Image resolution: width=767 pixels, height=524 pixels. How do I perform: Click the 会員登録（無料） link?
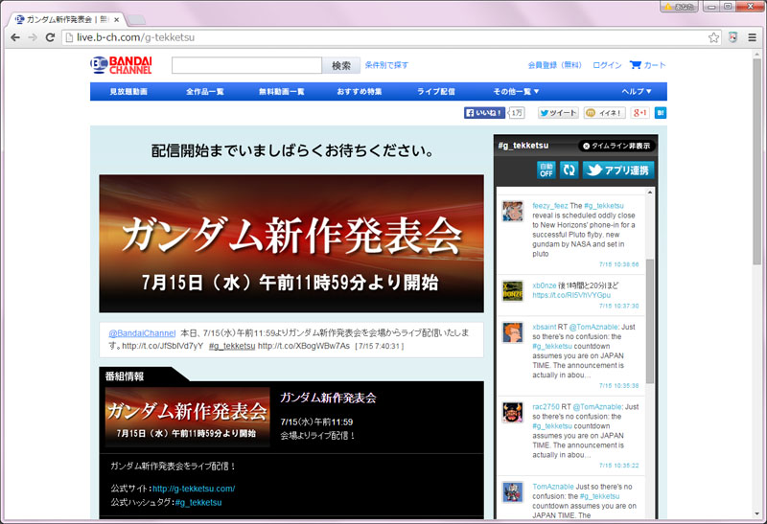pos(555,65)
